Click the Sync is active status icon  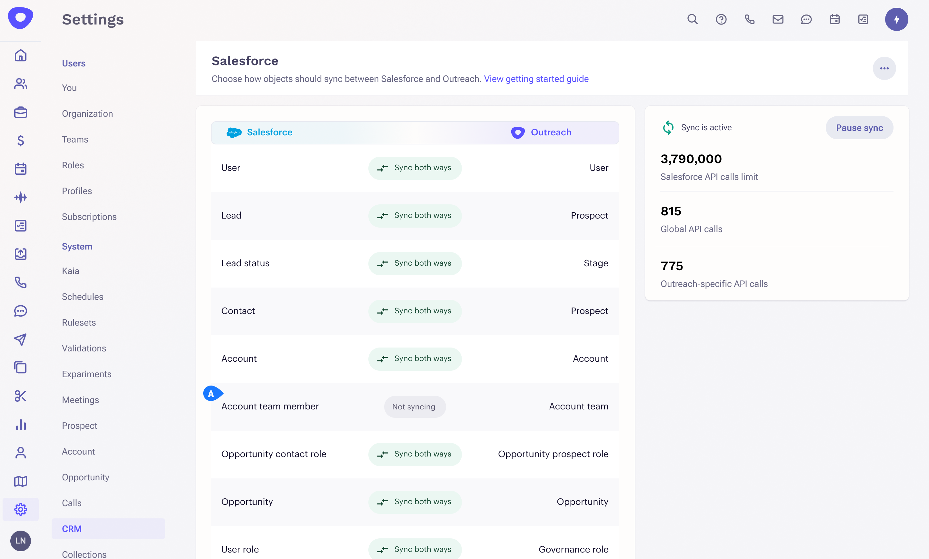click(x=668, y=128)
